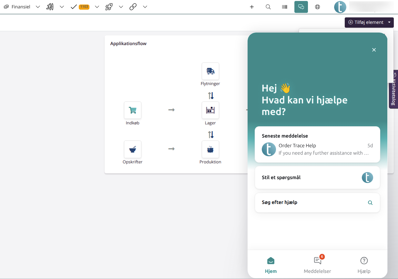
Task: Open the lifebuoy support icon
Action: [x=318, y=7]
